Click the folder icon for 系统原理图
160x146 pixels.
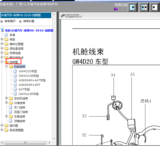[x=6, y=130]
